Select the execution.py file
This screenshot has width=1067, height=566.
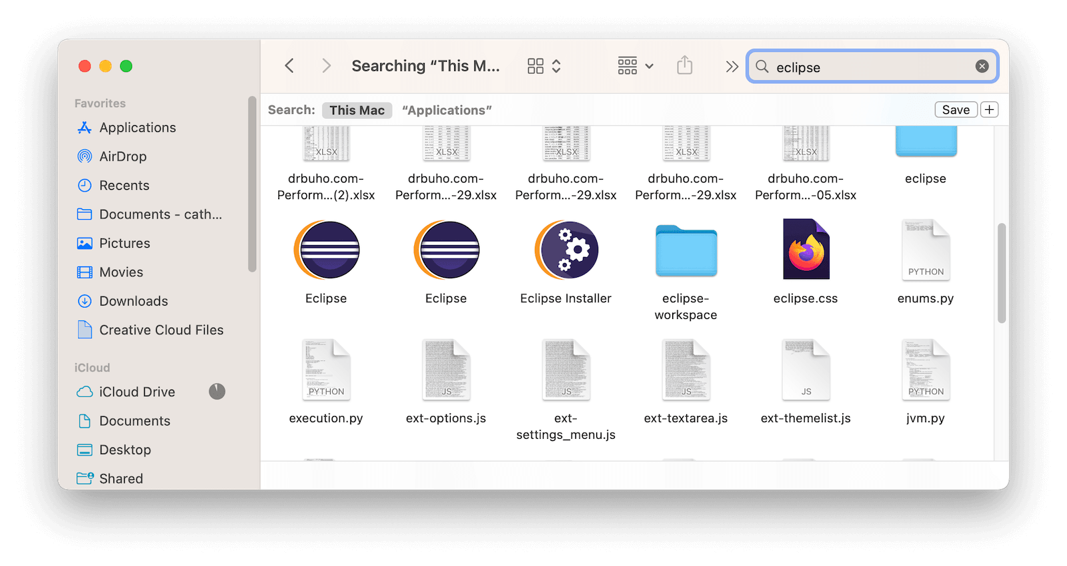coord(326,370)
